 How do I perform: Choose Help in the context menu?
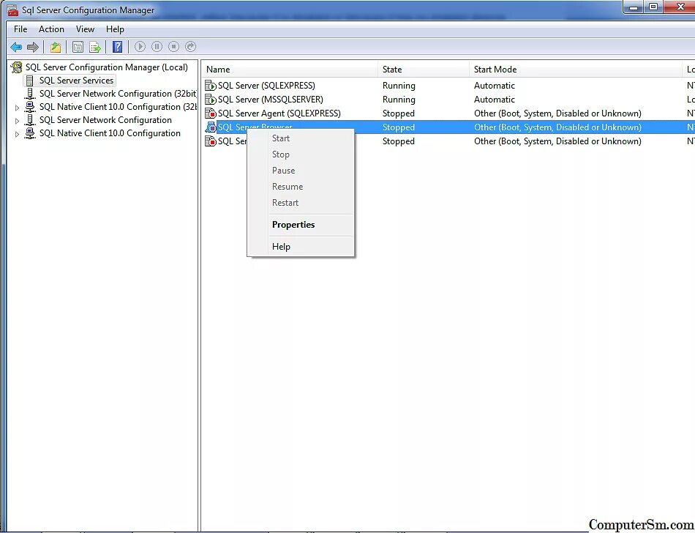tap(281, 247)
